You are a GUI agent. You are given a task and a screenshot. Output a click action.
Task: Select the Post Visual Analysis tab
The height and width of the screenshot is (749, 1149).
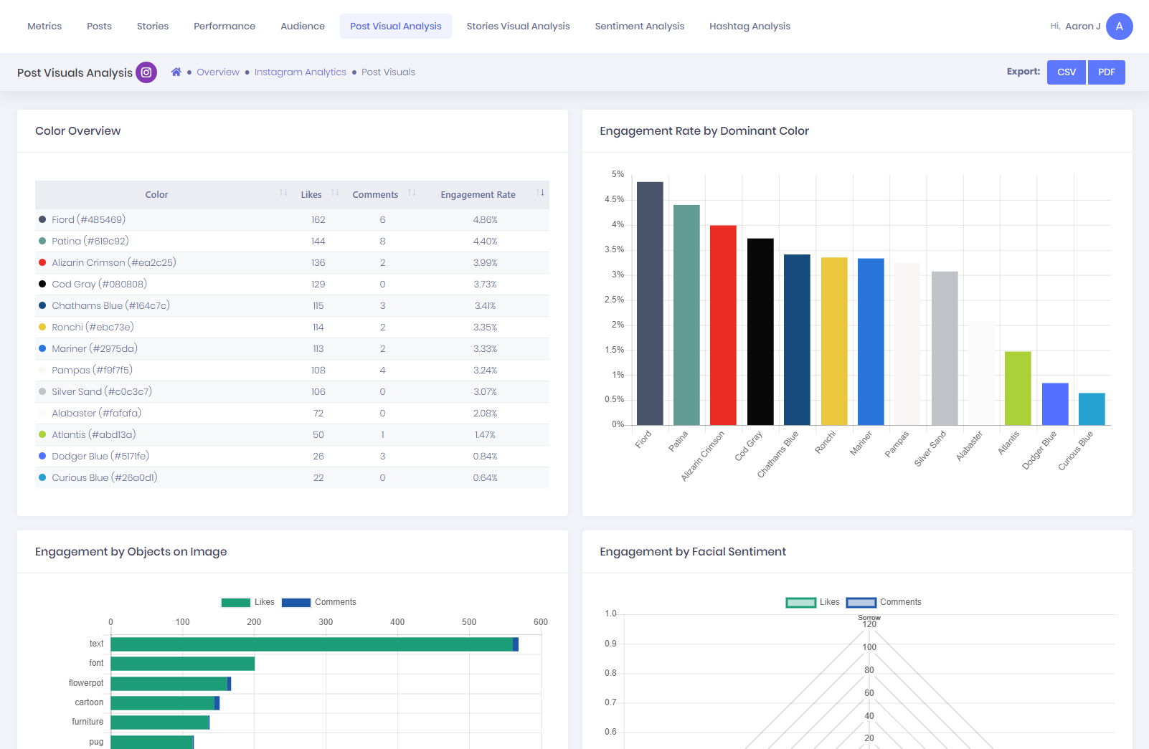point(396,27)
